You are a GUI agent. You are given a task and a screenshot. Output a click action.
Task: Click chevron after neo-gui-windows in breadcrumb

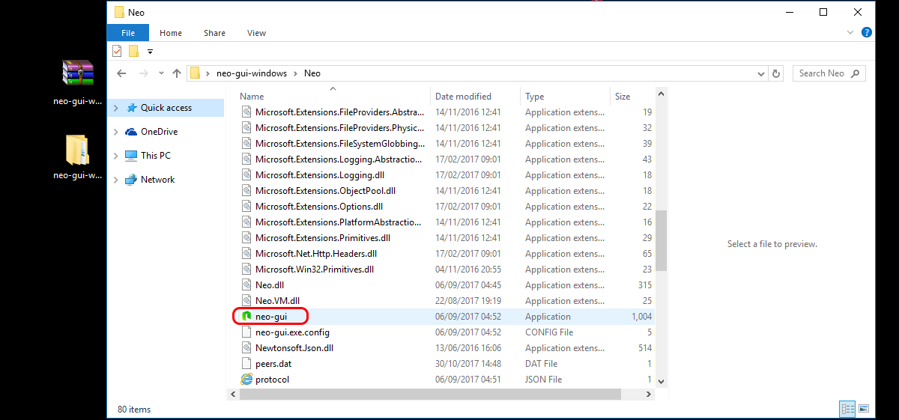tap(296, 73)
